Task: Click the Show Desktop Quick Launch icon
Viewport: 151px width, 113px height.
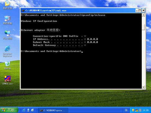Action: (x=28, y=110)
